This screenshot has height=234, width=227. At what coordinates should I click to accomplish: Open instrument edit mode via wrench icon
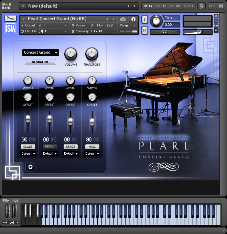(10, 19)
